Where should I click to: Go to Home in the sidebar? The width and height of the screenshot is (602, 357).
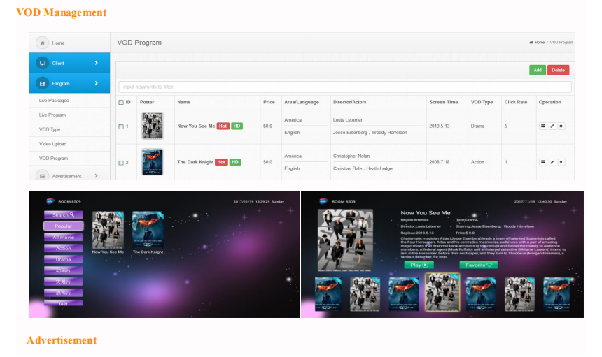[x=58, y=43]
